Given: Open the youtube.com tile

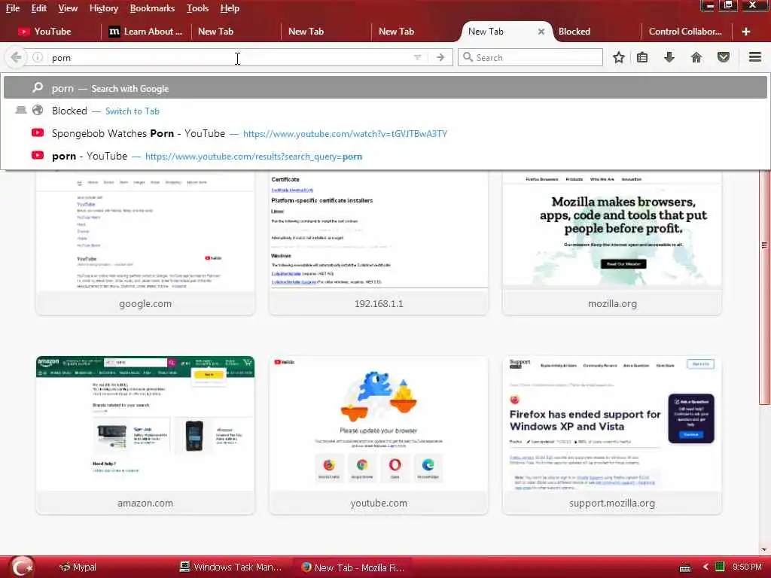Looking at the screenshot, I should pos(379,435).
